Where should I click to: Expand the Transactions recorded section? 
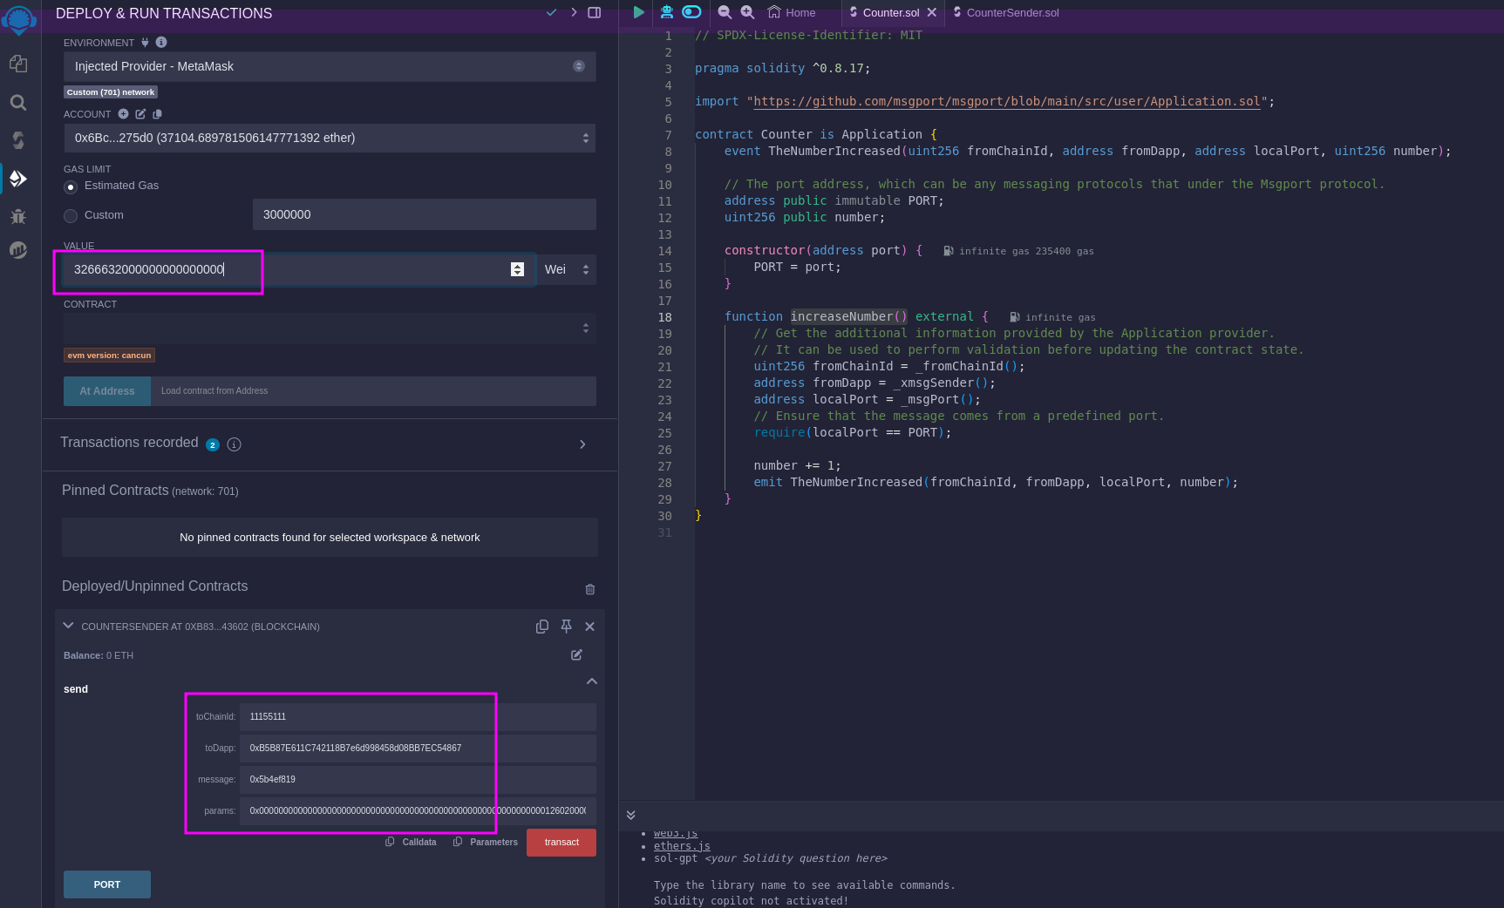582,444
